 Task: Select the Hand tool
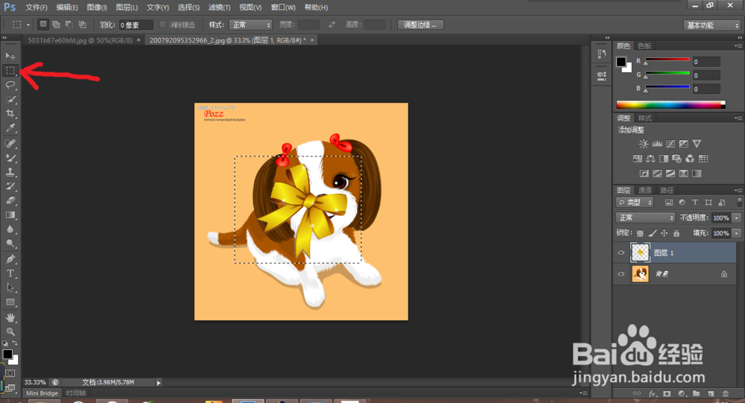(x=10, y=317)
